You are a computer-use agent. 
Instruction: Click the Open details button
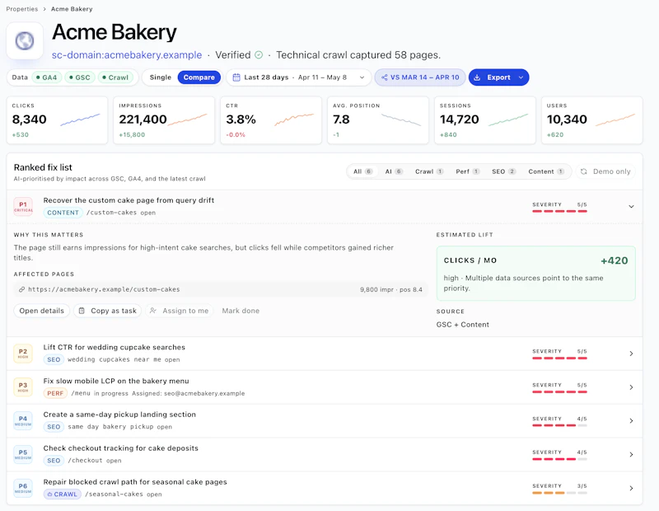(x=42, y=311)
